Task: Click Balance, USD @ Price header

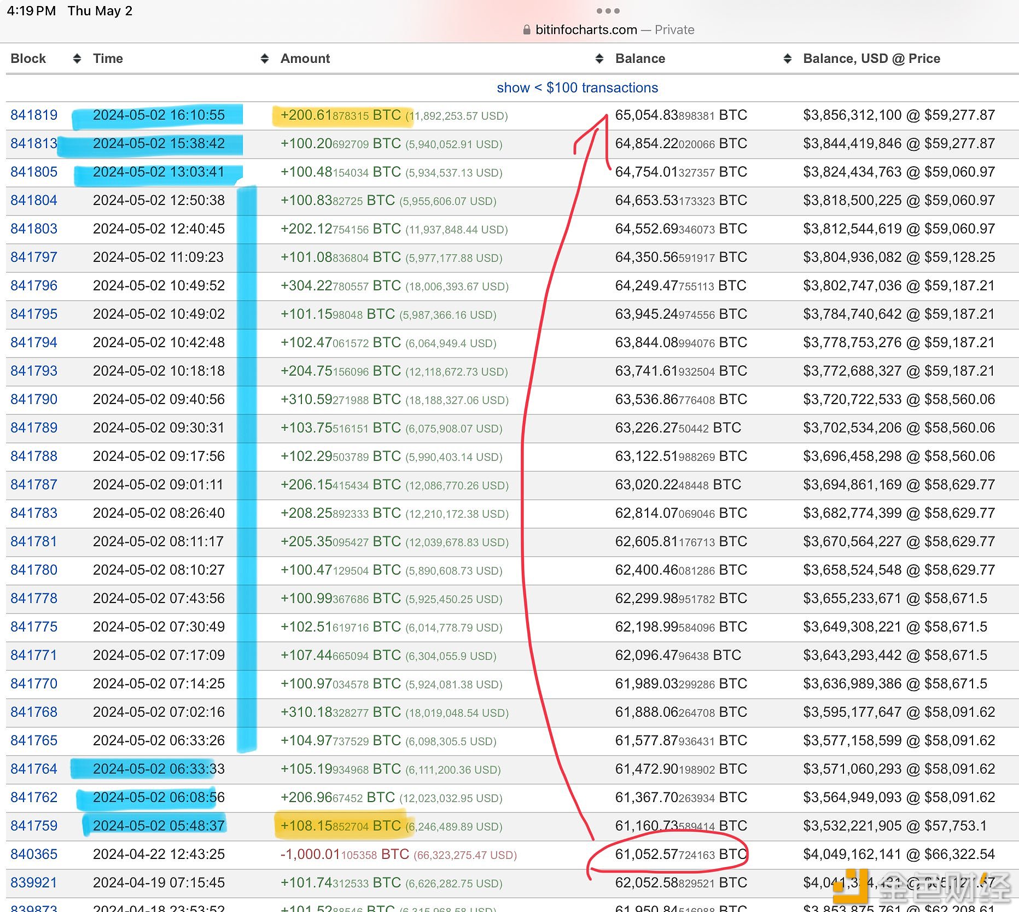Action: 871,59
